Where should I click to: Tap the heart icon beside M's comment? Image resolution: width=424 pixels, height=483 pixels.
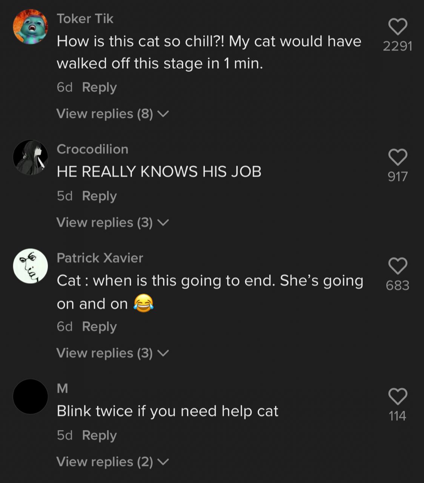[x=398, y=397]
